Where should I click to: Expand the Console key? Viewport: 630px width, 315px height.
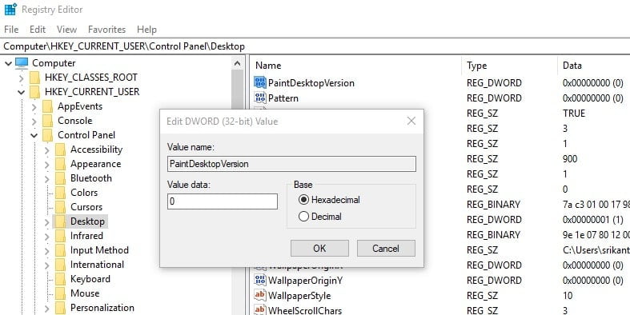(34, 122)
